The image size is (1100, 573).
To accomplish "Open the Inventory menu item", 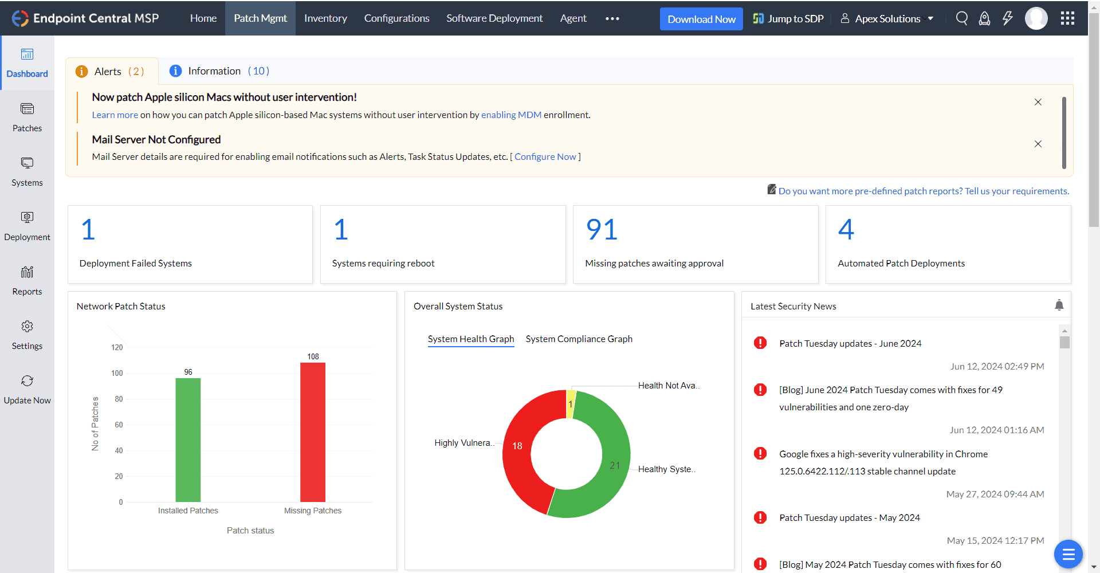I will [325, 18].
